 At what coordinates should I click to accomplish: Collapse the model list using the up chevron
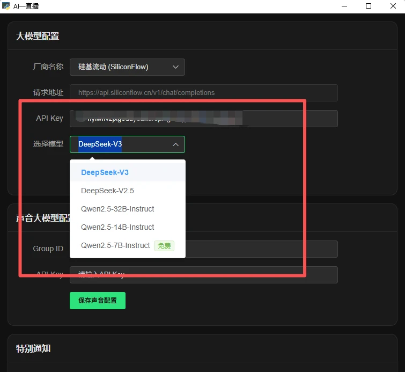(x=175, y=144)
